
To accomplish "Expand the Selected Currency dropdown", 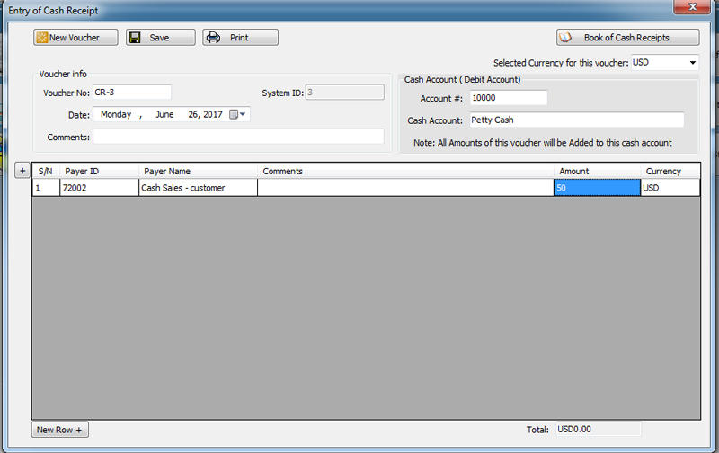I will [x=692, y=62].
